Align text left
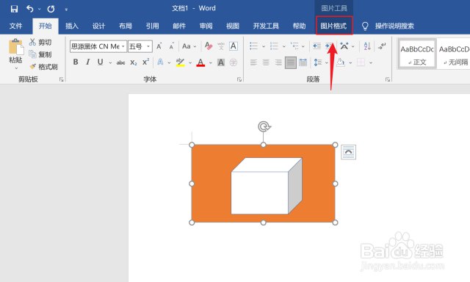Viewport: 470px width, 282px height. (x=253, y=62)
